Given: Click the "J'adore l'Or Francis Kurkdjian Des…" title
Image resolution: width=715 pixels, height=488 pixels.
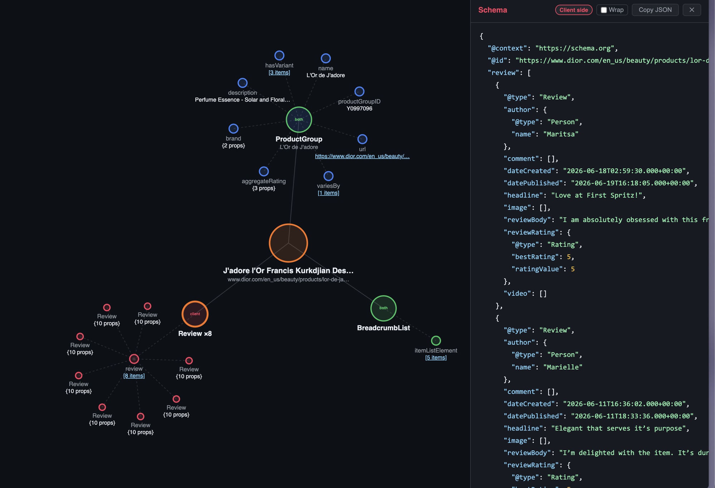Looking at the screenshot, I should 288,271.
